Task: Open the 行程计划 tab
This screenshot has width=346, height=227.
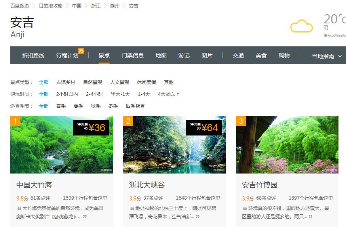Action: 67,55
